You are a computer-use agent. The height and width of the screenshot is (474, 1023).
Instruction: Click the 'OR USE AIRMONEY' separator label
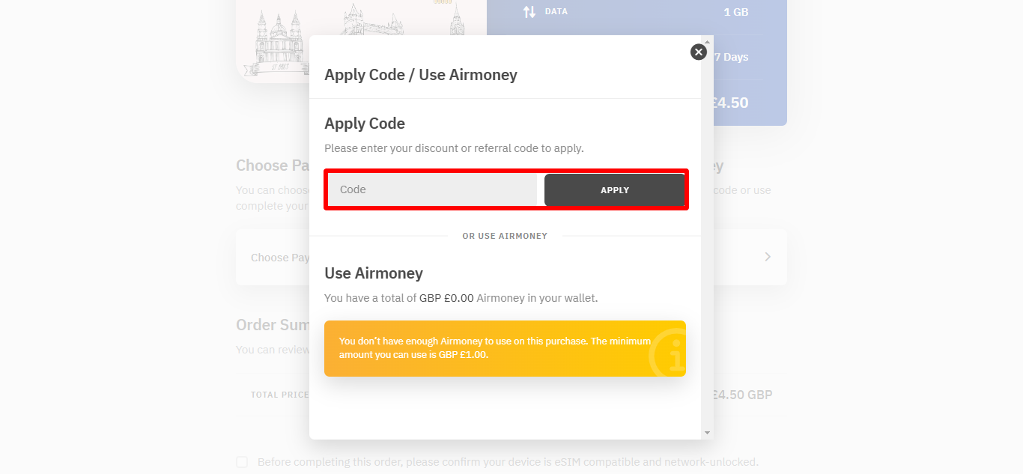click(505, 236)
